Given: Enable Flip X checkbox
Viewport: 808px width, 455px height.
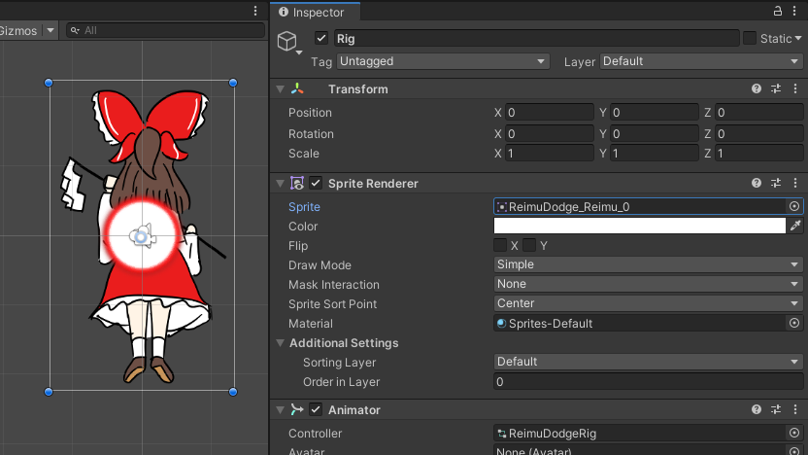Looking at the screenshot, I should 500,245.
